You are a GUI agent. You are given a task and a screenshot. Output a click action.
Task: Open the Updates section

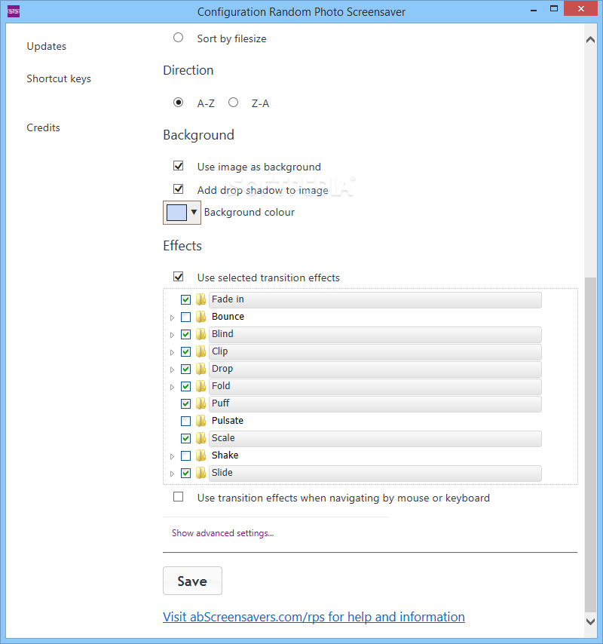point(47,47)
